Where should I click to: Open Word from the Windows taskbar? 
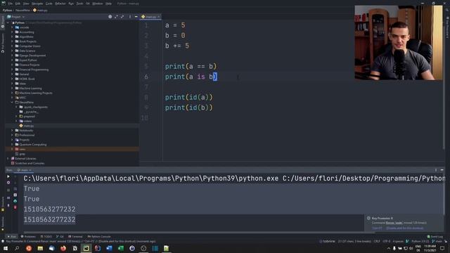[x=109, y=248]
